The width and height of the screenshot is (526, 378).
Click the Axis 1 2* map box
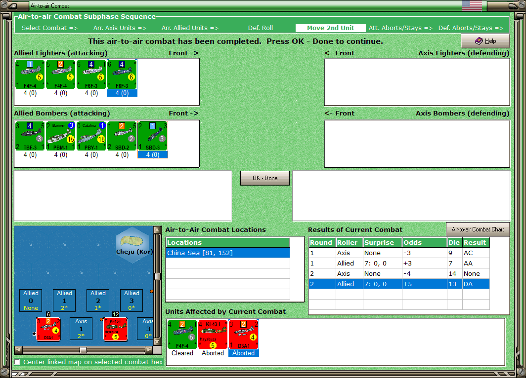81,329
